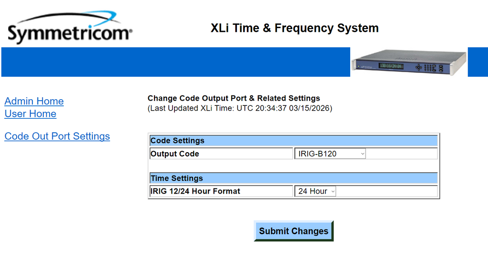Screen dimensions: 488x259
Task: Click the Code Settings section header
Action: point(293,141)
